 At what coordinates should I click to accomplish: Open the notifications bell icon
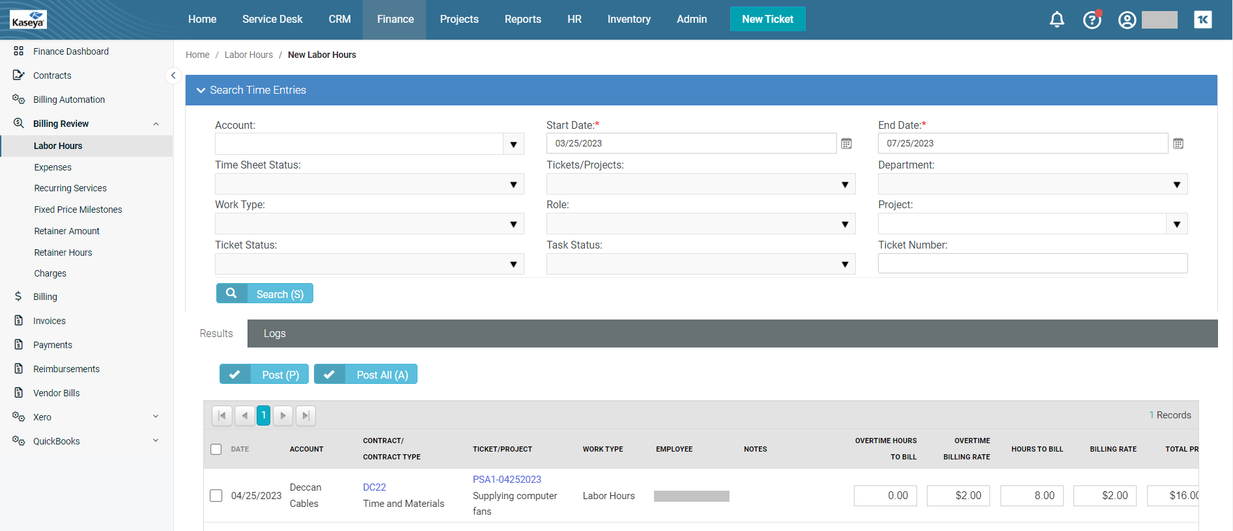(1056, 20)
